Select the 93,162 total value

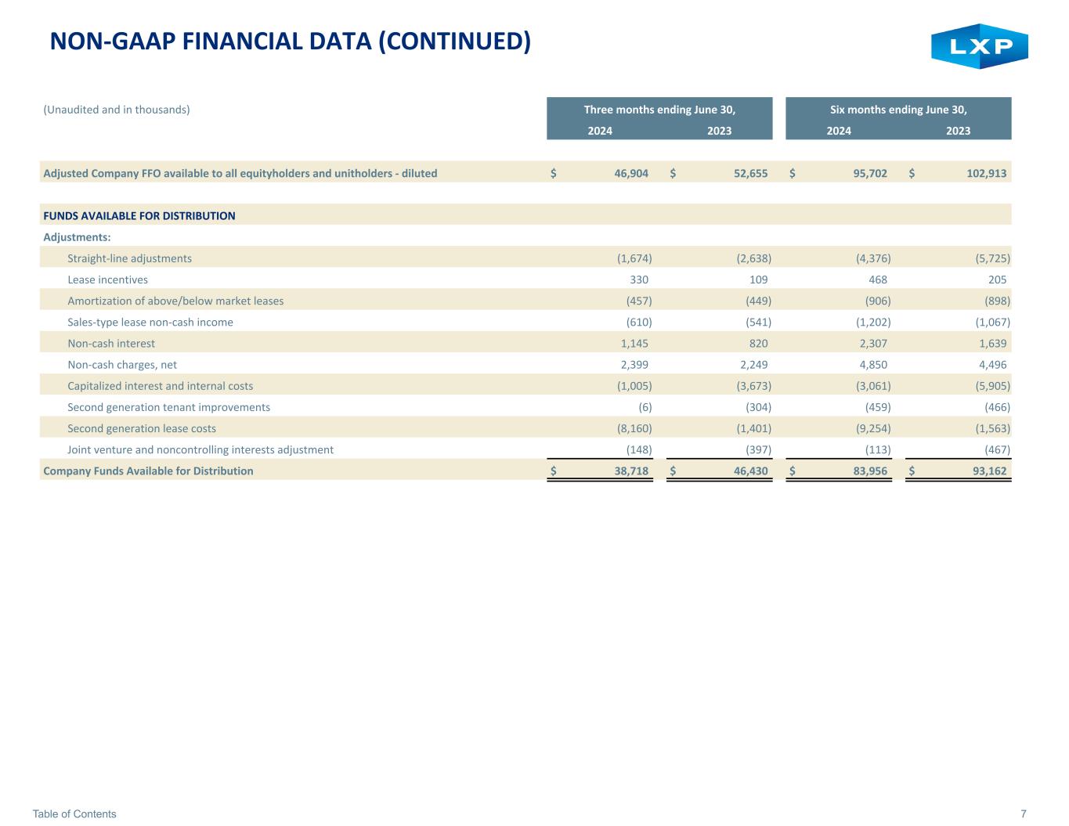pyautogui.click(x=990, y=471)
